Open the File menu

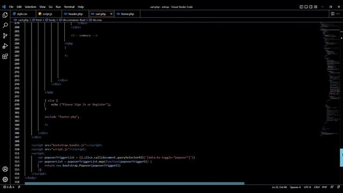[x=11, y=7]
